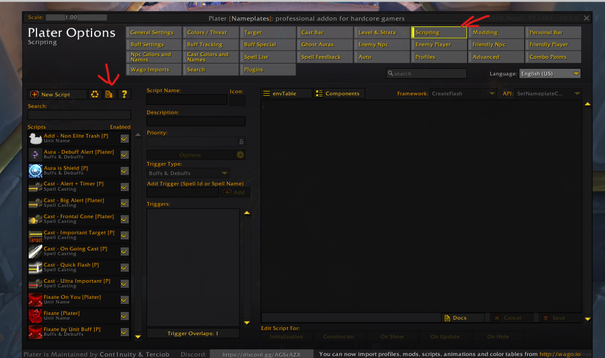The image size is (605, 358).
Task: Click the Options gear icon
Action: coord(240,155)
